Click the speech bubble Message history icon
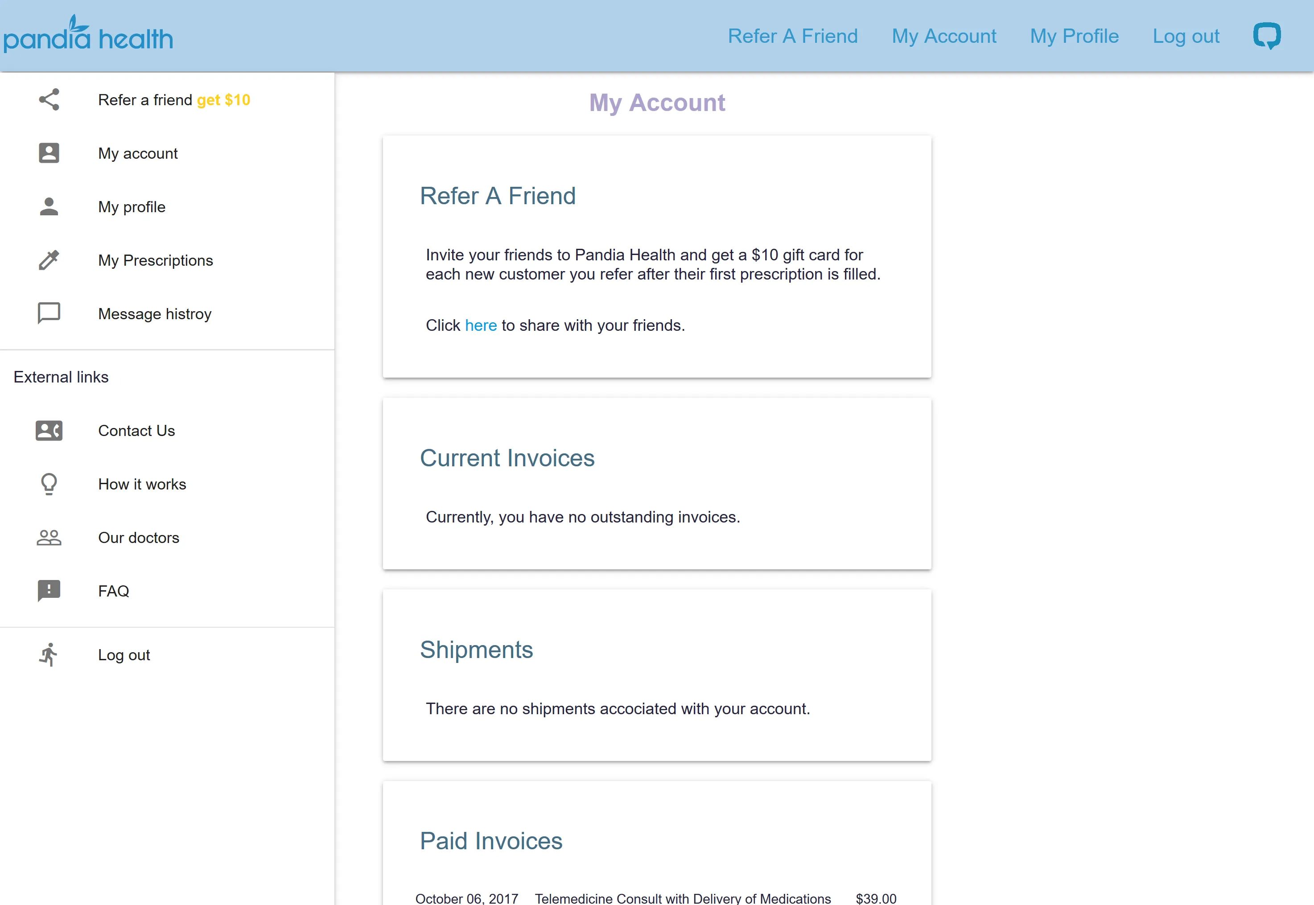Viewport: 1314px width, 905px height. pyautogui.click(x=49, y=313)
